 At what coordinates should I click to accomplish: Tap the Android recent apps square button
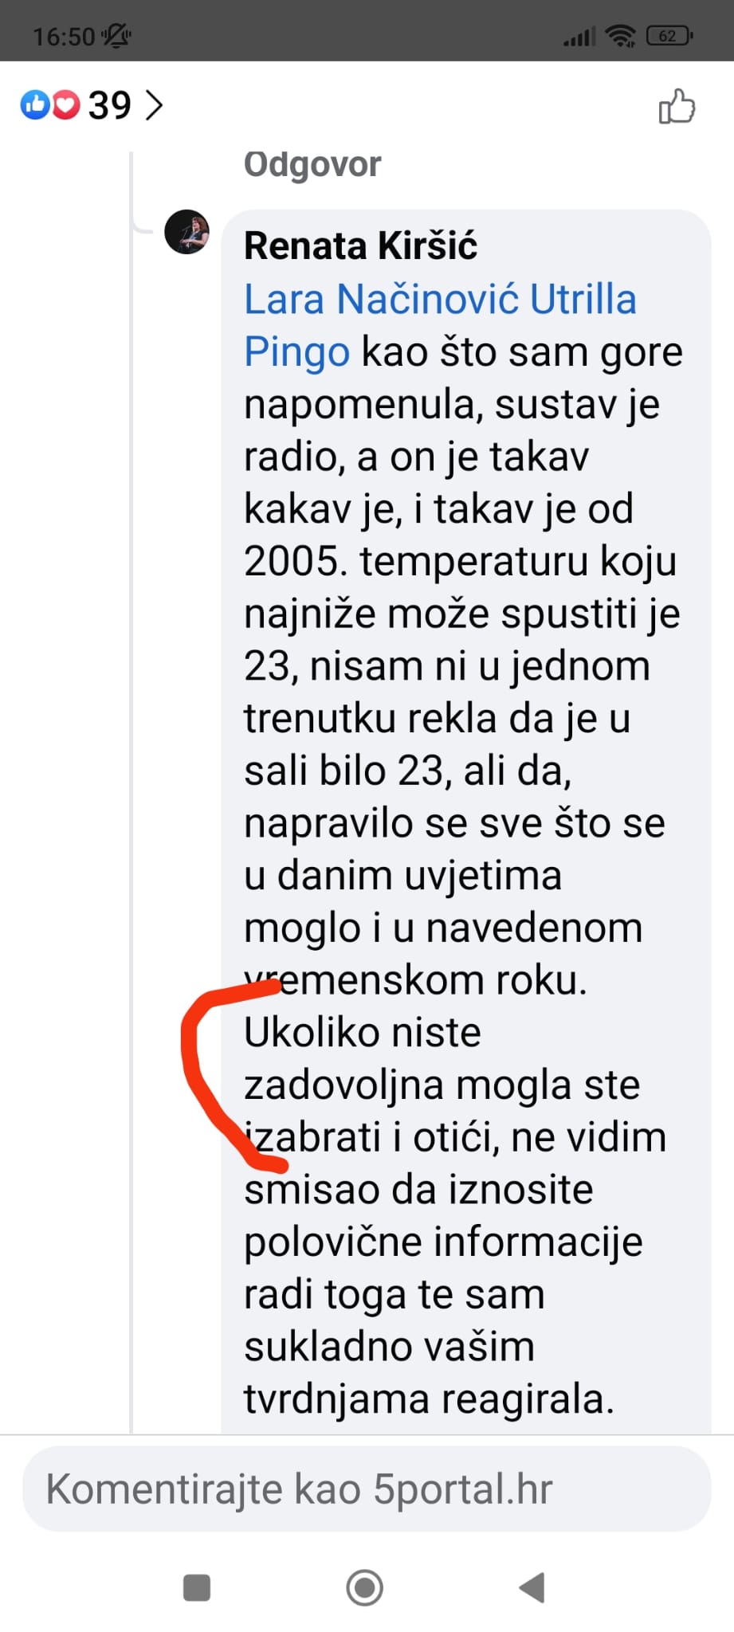coord(197,1587)
